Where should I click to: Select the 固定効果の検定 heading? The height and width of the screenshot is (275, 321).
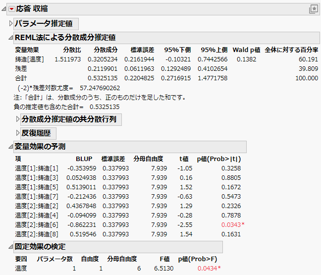point(40,247)
